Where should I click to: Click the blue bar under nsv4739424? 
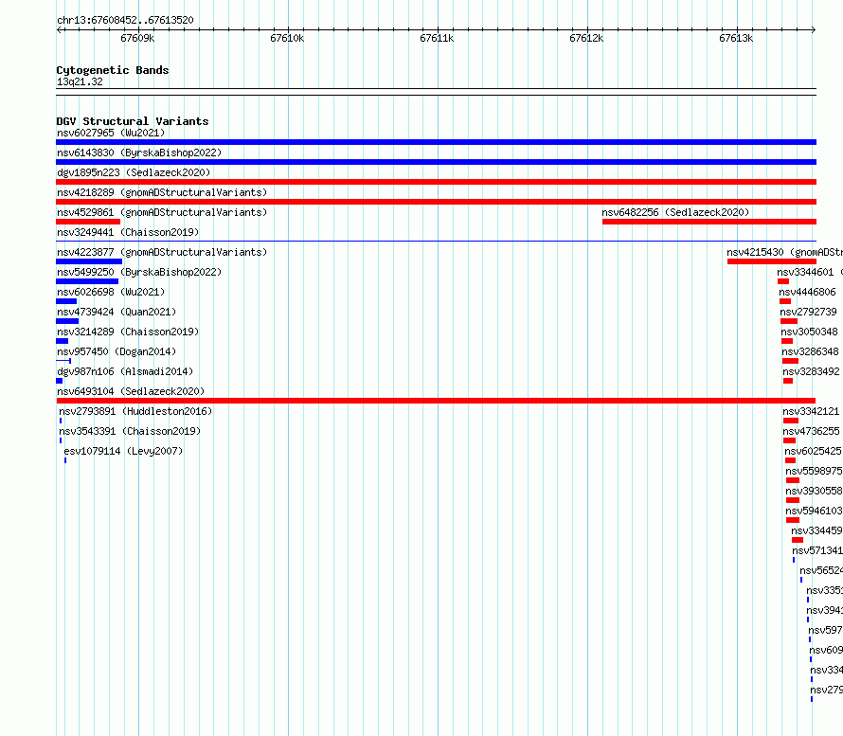pos(67,321)
